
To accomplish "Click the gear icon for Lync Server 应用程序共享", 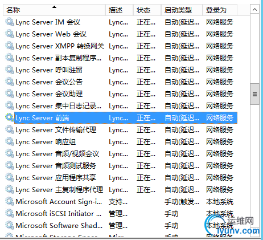I will (x=10, y=177).
